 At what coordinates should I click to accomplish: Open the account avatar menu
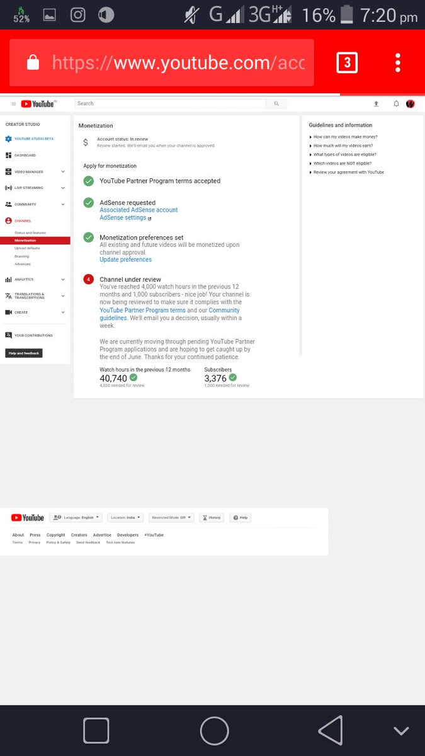[411, 104]
